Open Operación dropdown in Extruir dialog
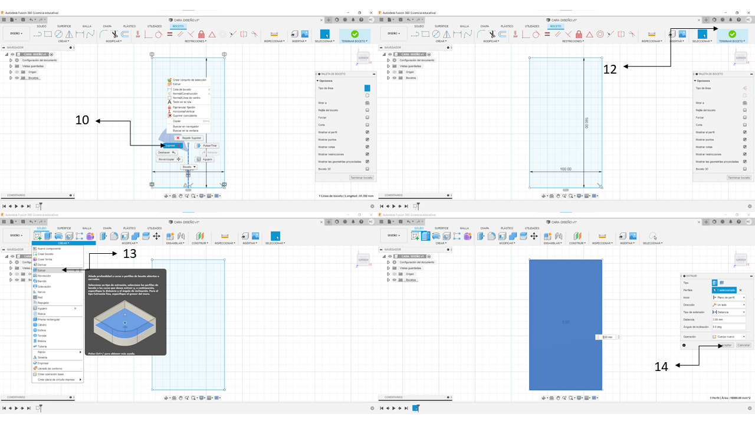The height and width of the screenshot is (424, 755). 728,337
